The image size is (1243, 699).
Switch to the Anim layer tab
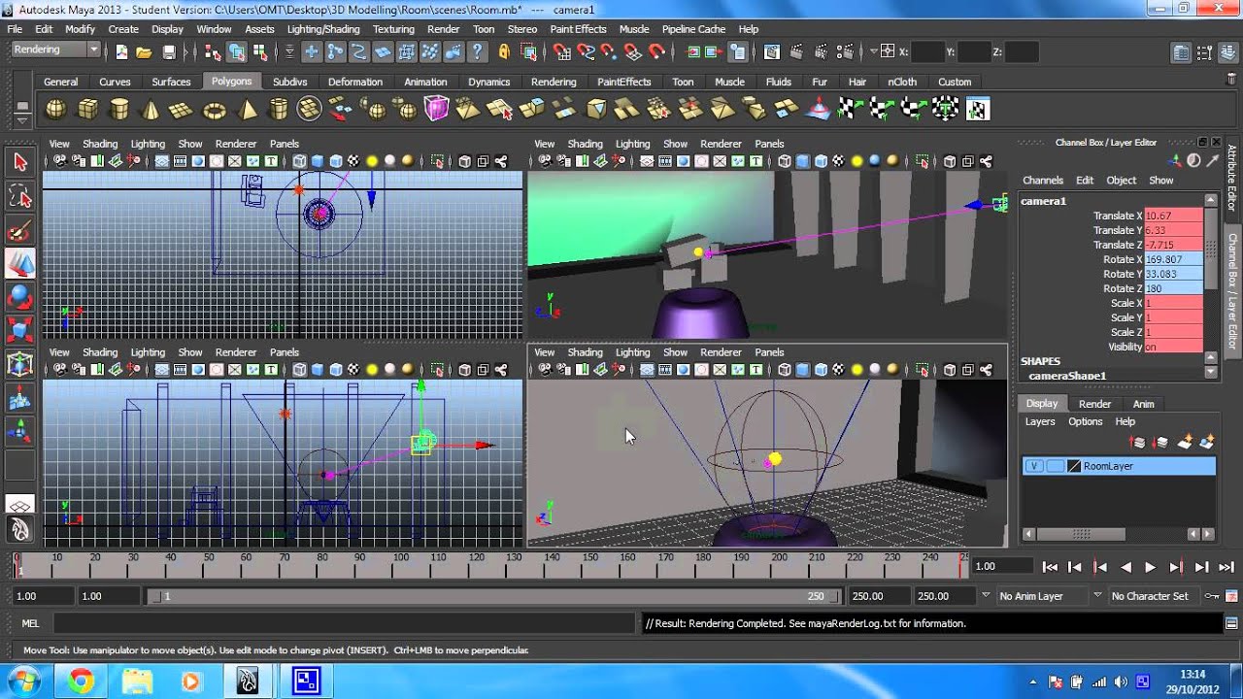pyautogui.click(x=1143, y=404)
